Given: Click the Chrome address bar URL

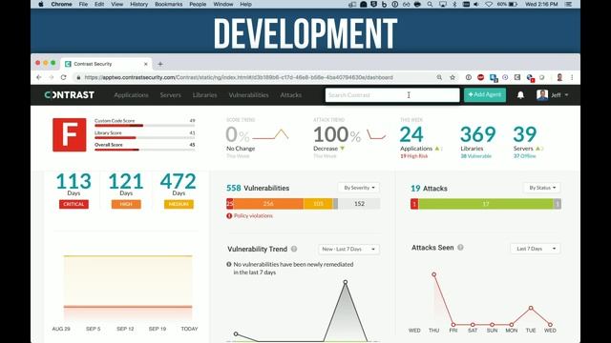Looking at the screenshot, I should (239, 77).
